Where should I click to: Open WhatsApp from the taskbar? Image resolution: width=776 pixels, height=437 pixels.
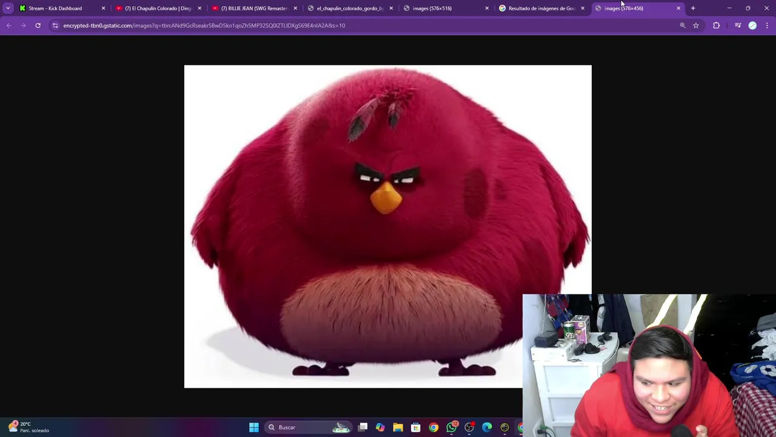coord(452,427)
